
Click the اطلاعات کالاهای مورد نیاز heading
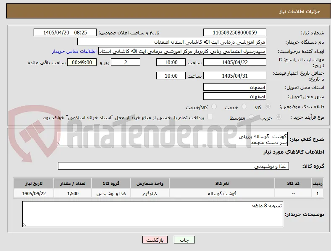coord(294,152)
